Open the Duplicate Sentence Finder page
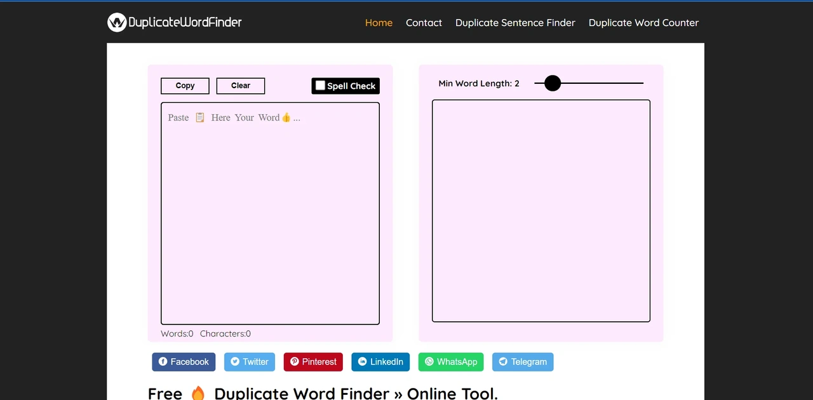813x400 pixels. pyautogui.click(x=515, y=23)
